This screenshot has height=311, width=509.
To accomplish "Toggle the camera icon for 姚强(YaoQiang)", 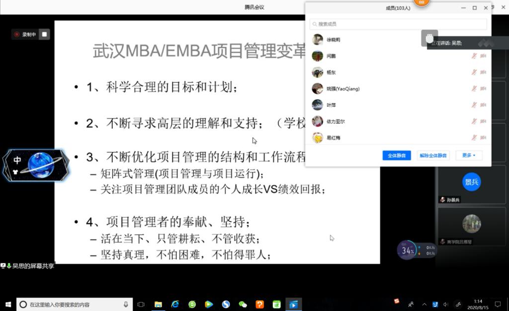I will [483, 88].
